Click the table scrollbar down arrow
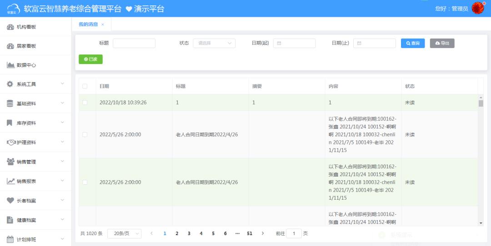491x246 pixels. [481, 223]
